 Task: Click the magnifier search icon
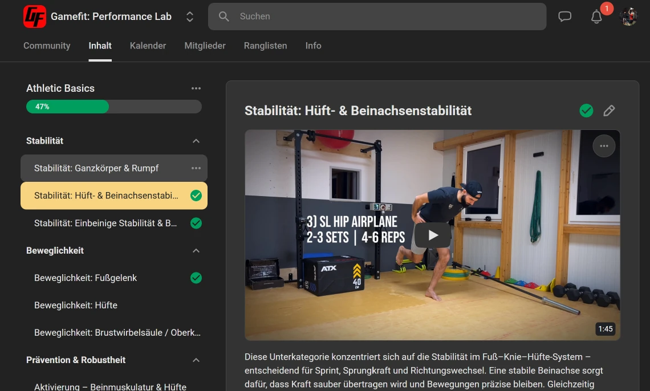click(x=224, y=17)
